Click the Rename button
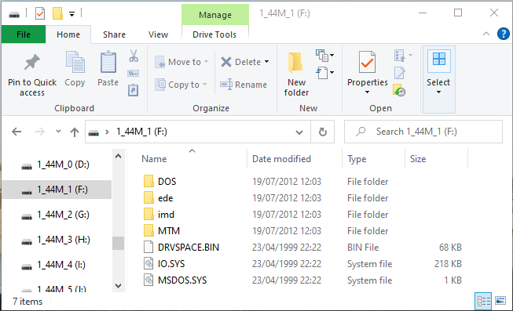 coord(244,85)
